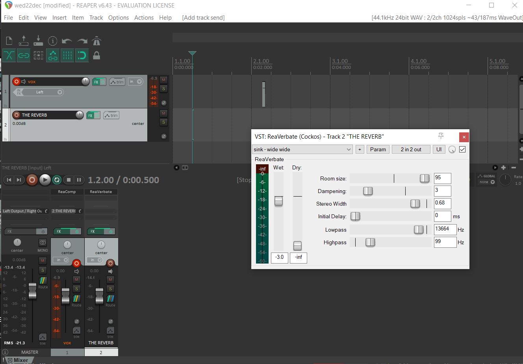The height and width of the screenshot is (364, 523).
Task: Open VOX track input FX button
Action: pos(19,92)
